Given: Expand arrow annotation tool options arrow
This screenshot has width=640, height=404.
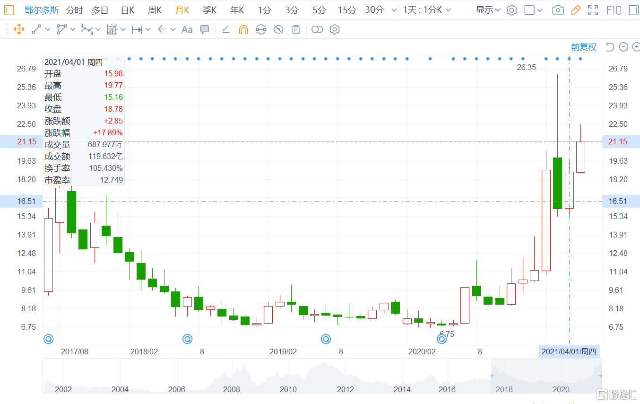Looking at the screenshot, I should [x=173, y=30].
